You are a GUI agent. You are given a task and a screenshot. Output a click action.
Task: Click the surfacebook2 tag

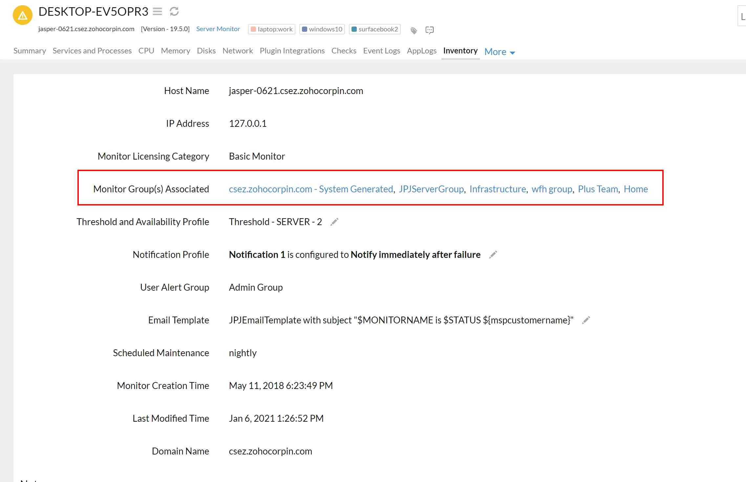pos(375,29)
